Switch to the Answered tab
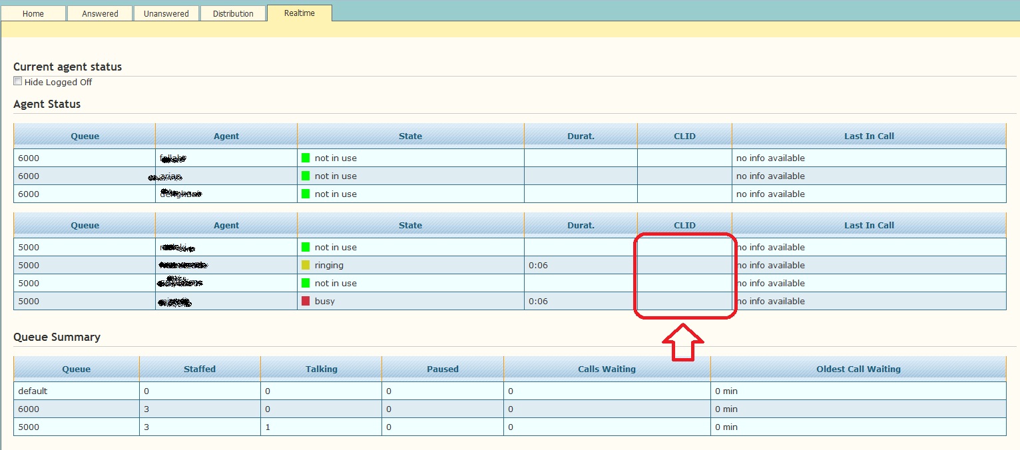Image resolution: width=1020 pixels, height=450 pixels. tap(100, 13)
